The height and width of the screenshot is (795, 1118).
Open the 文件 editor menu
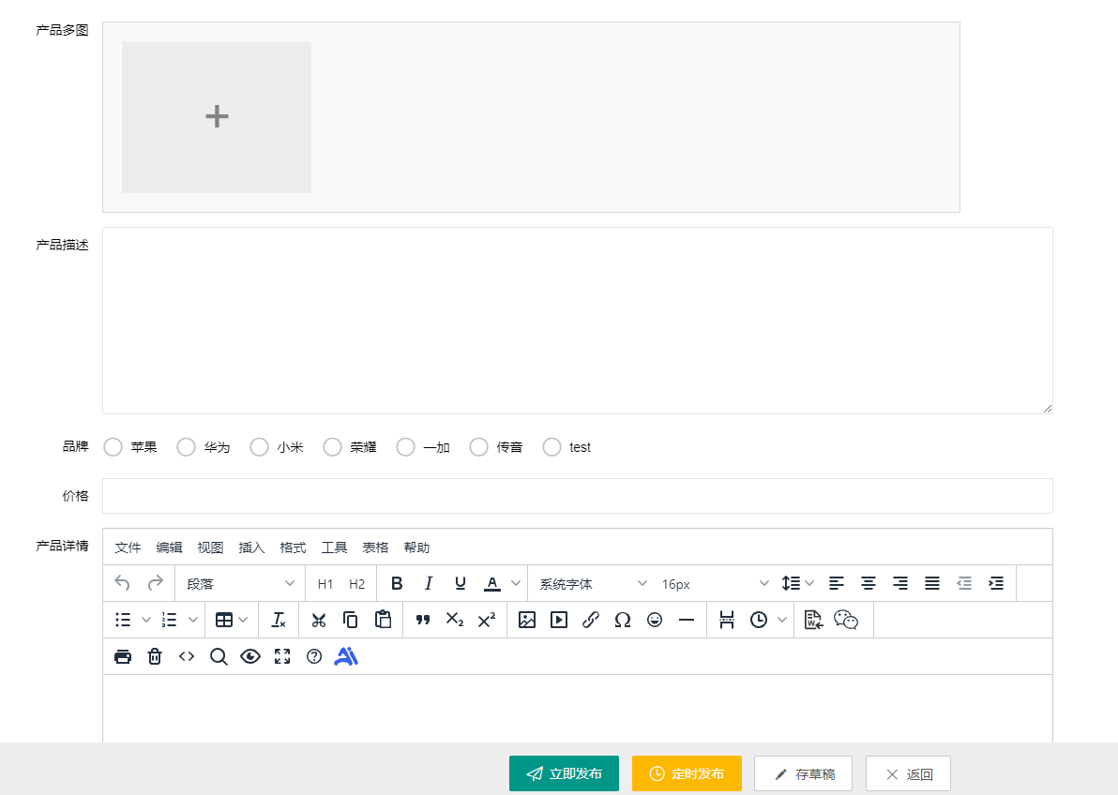[128, 547]
